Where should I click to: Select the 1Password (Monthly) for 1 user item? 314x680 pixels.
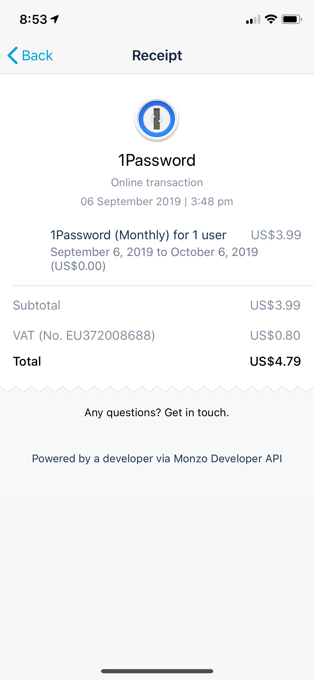click(x=138, y=235)
